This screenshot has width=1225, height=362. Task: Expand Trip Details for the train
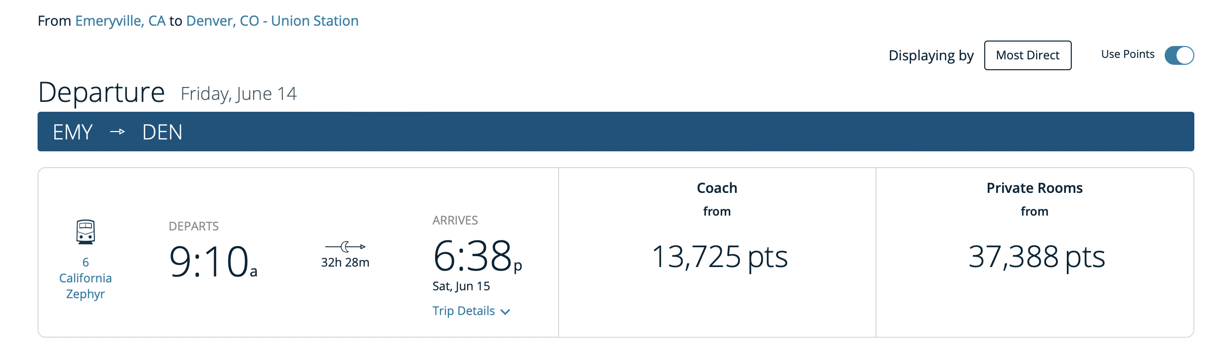[471, 311]
